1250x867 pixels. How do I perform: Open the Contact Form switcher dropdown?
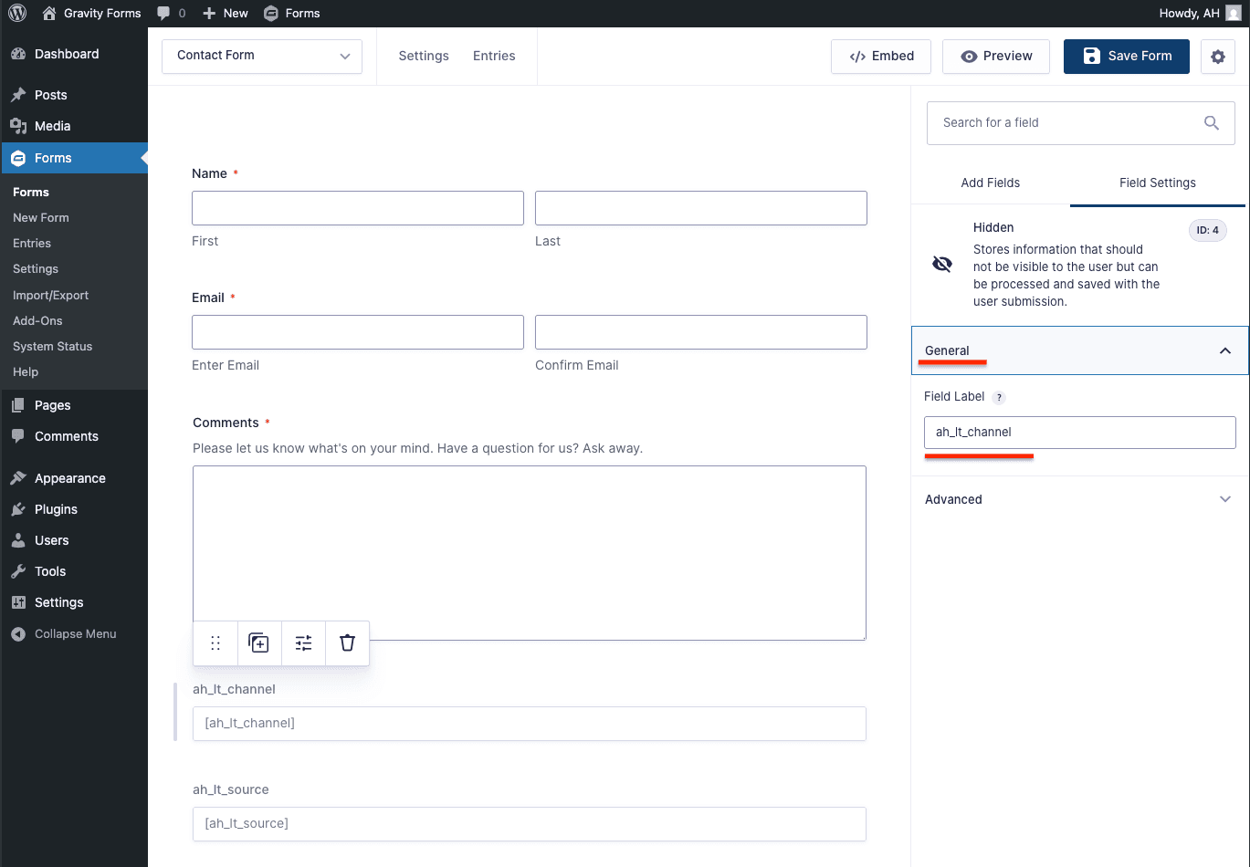(262, 56)
